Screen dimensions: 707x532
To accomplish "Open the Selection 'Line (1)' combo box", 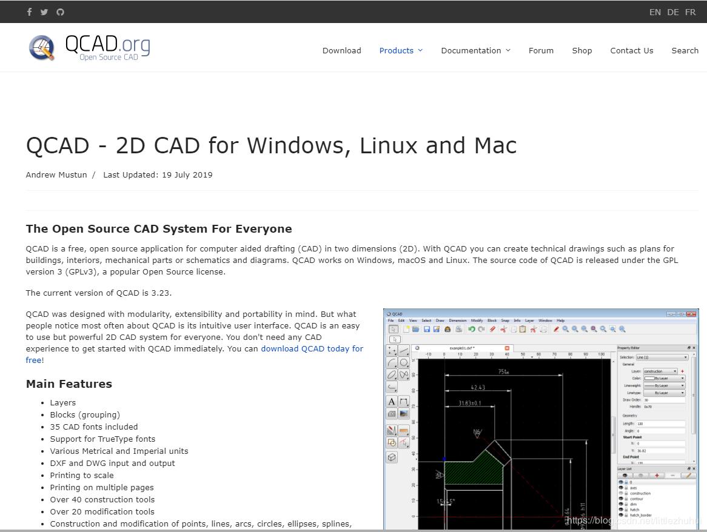I will tap(661, 357).
